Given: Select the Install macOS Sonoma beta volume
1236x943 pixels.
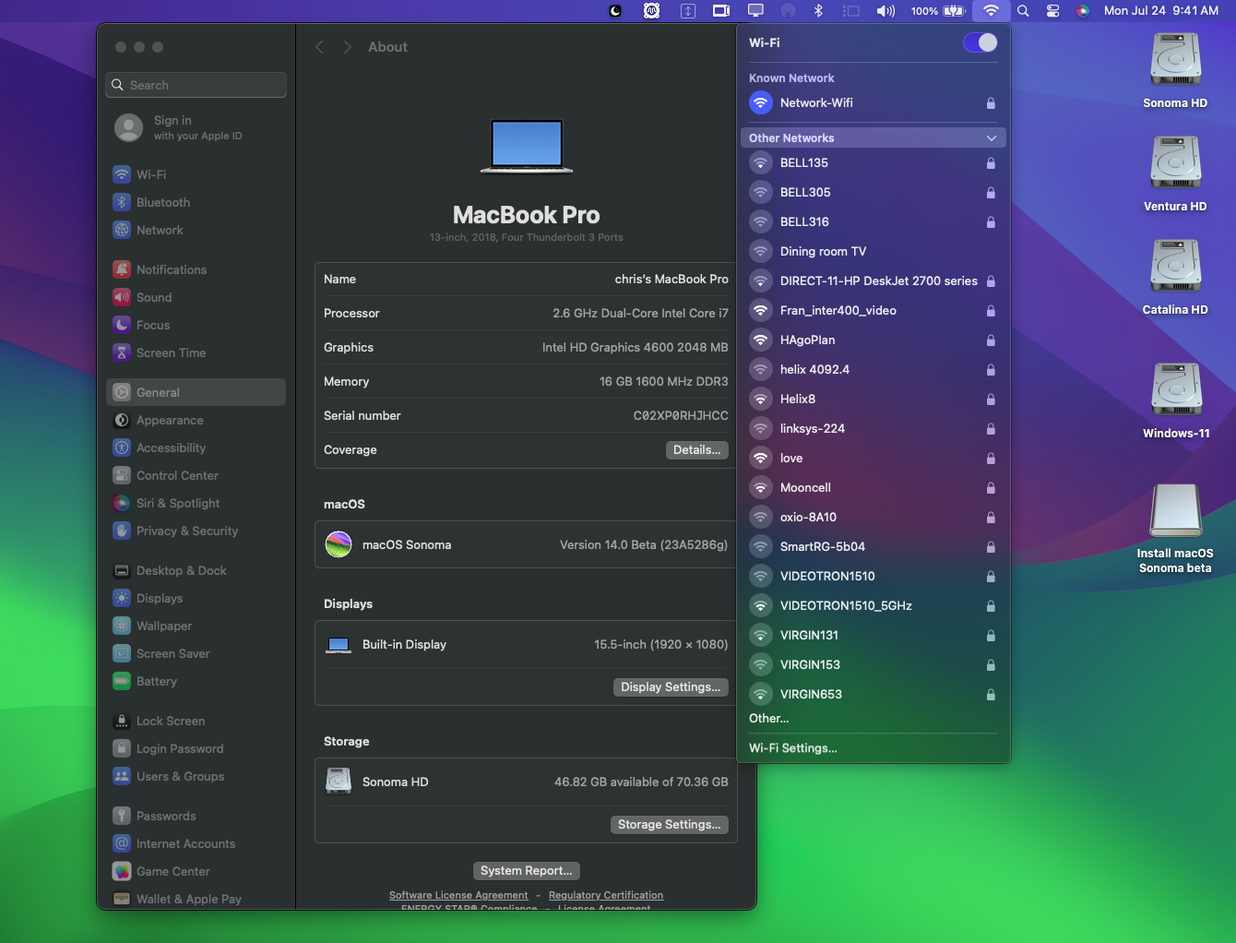Looking at the screenshot, I should [x=1175, y=529].
